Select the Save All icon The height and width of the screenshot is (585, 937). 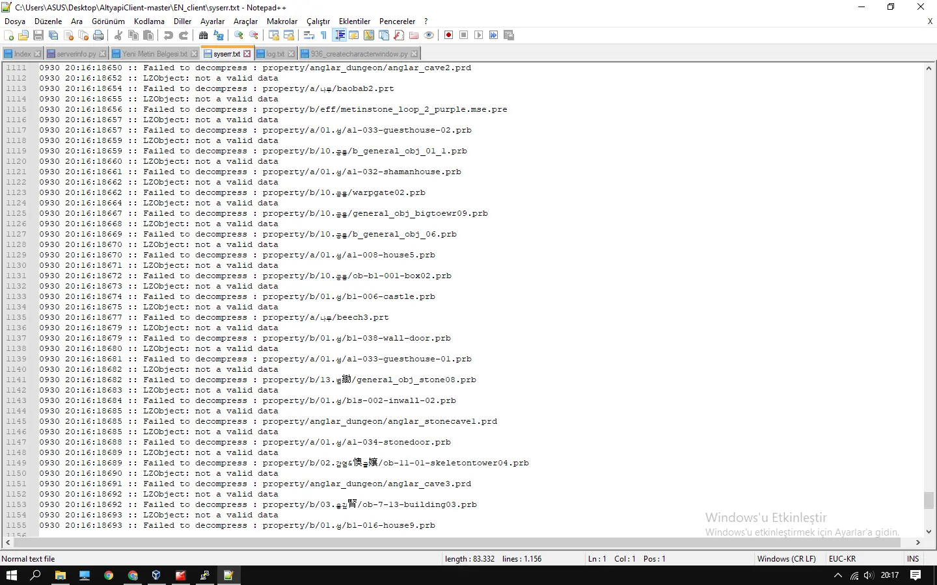(x=53, y=35)
